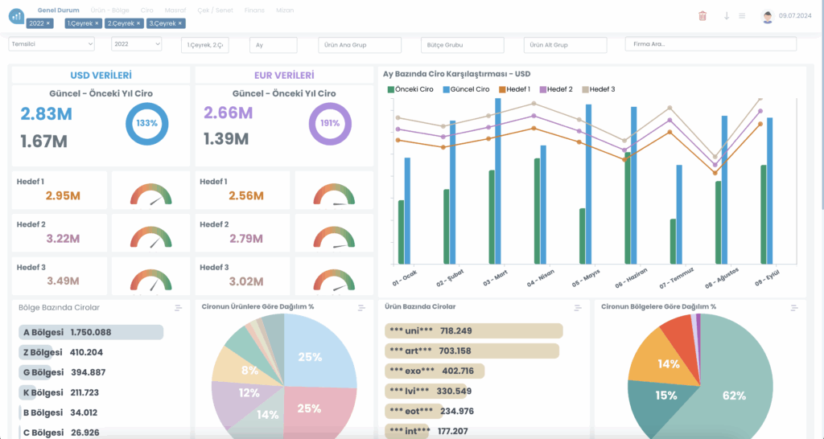824x439 pixels.
Task: Remove the 1.Çeyrek filter chip
Action: pyautogui.click(x=97, y=23)
